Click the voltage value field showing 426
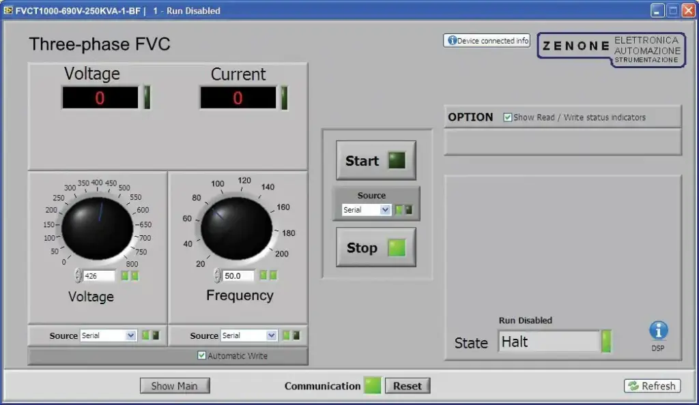The width and height of the screenshot is (699, 405). click(x=99, y=276)
